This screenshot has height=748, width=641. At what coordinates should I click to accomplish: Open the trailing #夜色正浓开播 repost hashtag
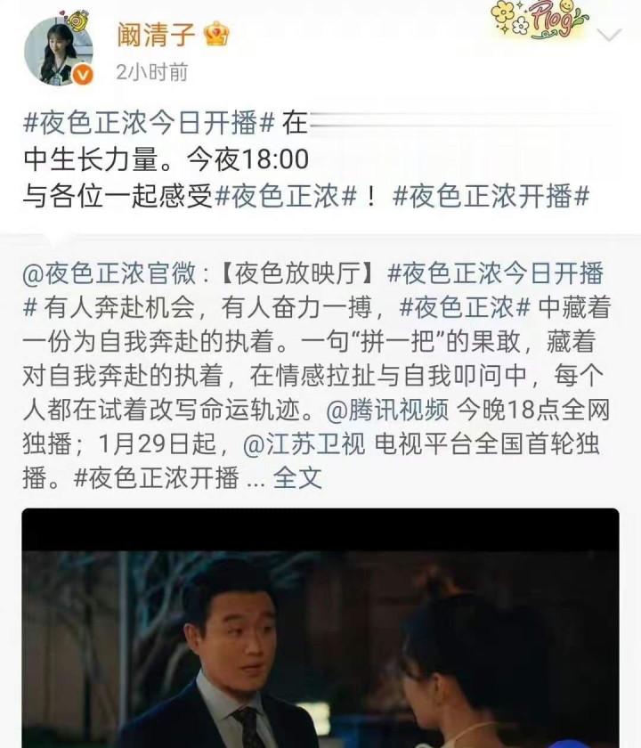157,478
